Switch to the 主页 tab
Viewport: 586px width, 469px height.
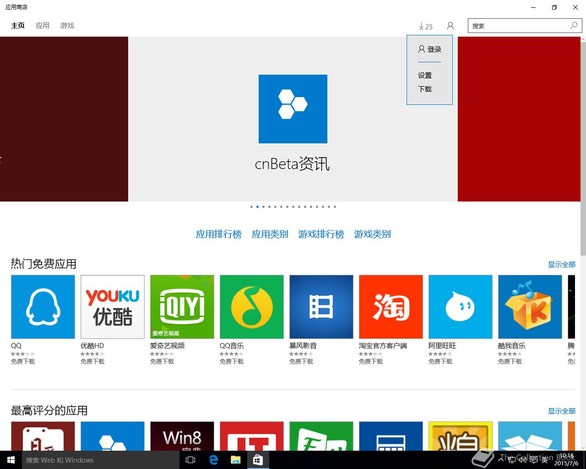tap(18, 26)
